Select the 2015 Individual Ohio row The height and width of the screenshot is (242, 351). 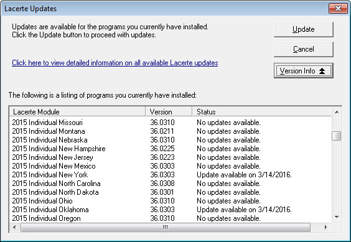(x=170, y=201)
